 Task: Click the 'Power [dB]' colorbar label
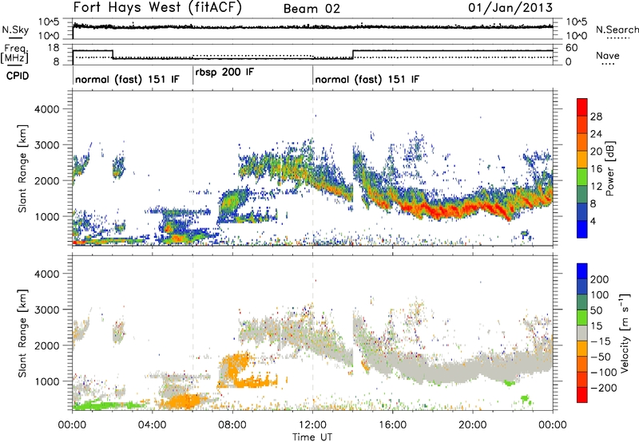point(609,168)
